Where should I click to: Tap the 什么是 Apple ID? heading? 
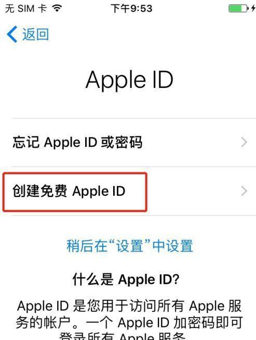(x=126, y=279)
